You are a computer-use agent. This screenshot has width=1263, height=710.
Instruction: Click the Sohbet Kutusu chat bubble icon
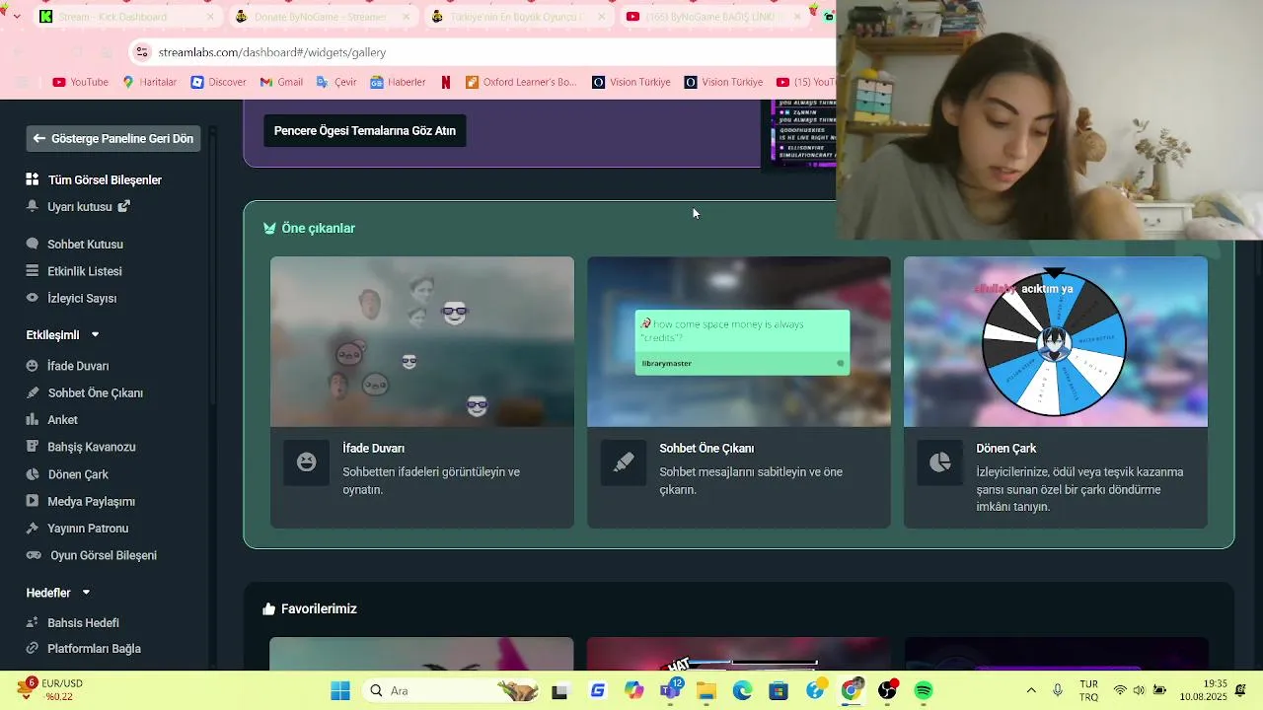(33, 244)
